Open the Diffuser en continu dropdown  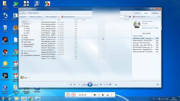(x=36, y=17)
